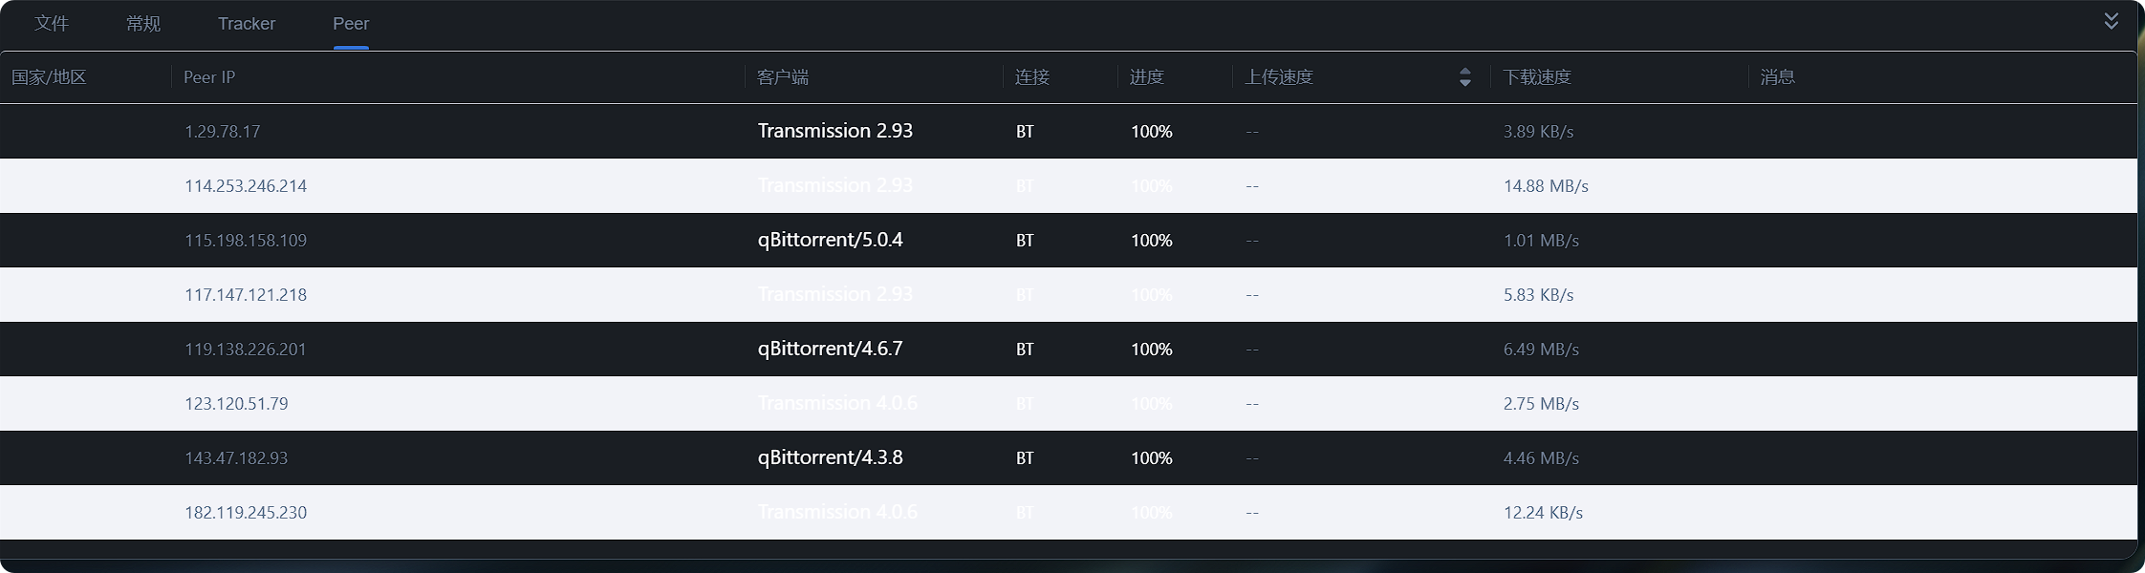Select peer IP 115.198.158.109
The width and height of the screenshot is (2145, 573).
[246, 241]
